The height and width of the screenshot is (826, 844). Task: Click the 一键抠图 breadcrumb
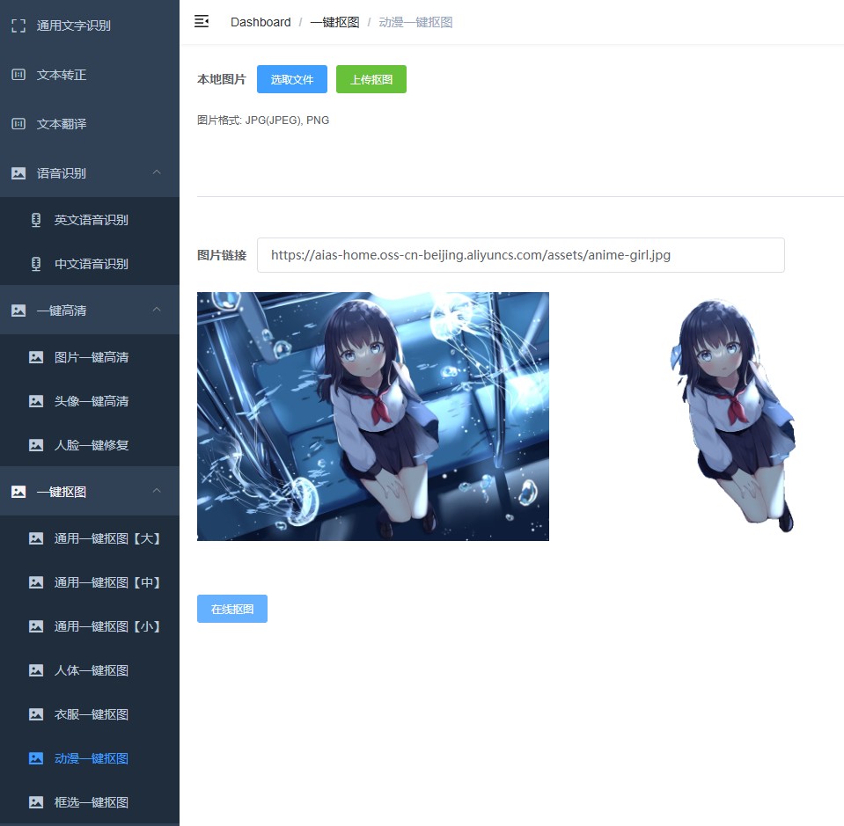[x=334, y=22]
